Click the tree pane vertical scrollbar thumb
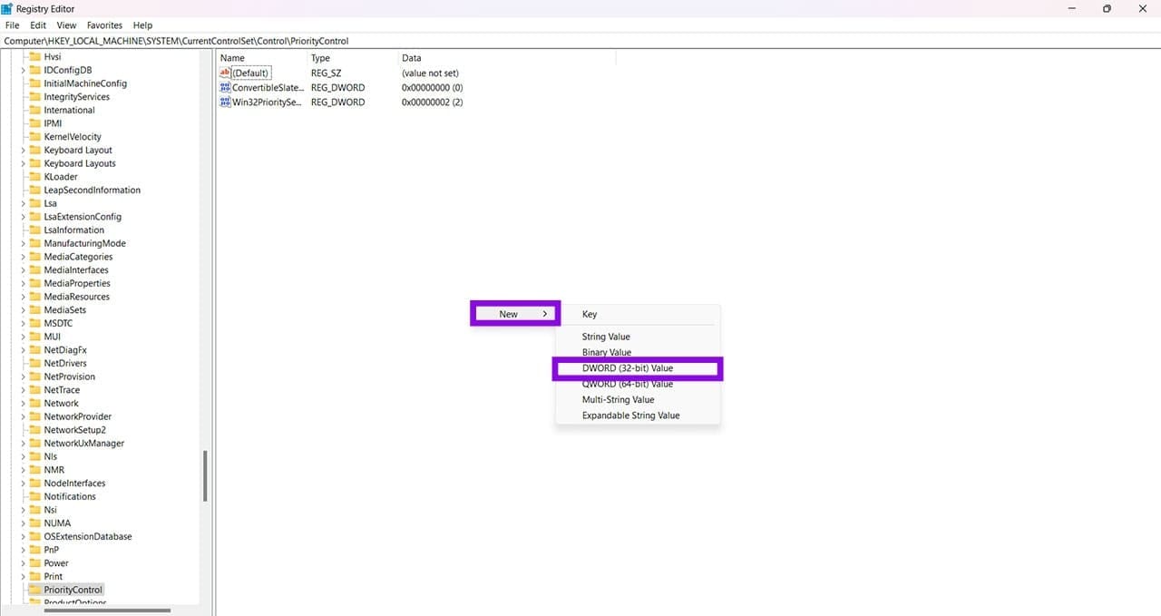The height and width of the screenshot is (616, 1161). pyautogui.click(x=205, y=476)
